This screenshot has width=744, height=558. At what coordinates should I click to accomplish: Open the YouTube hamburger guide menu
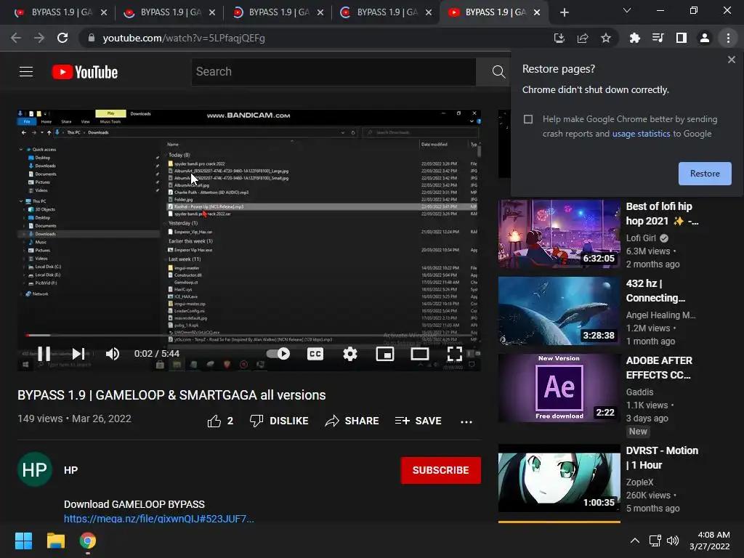pyautogui.click(x=26, y=72)
